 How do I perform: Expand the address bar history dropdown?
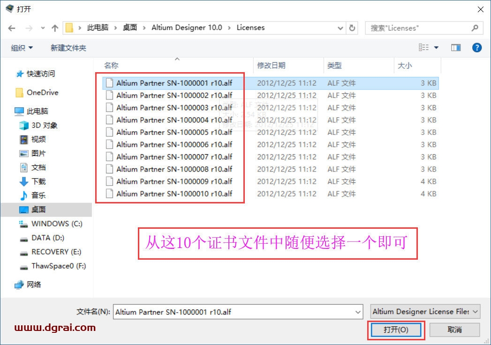pos(340,28)
